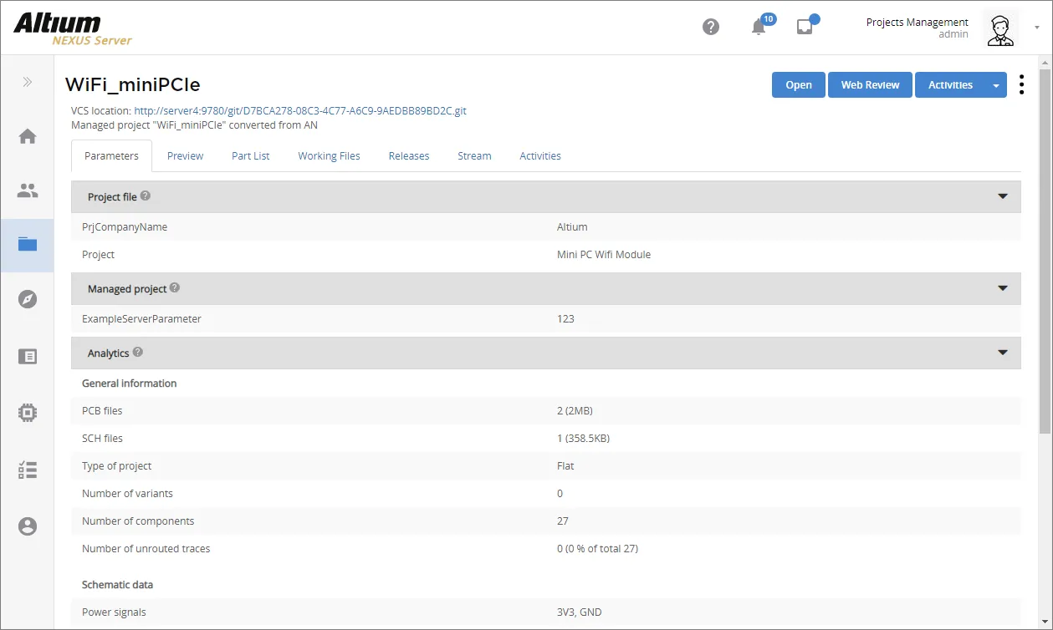Screen dimensions: 1053x630
Task: Open the team members sidebar icon
Action: 28,191
